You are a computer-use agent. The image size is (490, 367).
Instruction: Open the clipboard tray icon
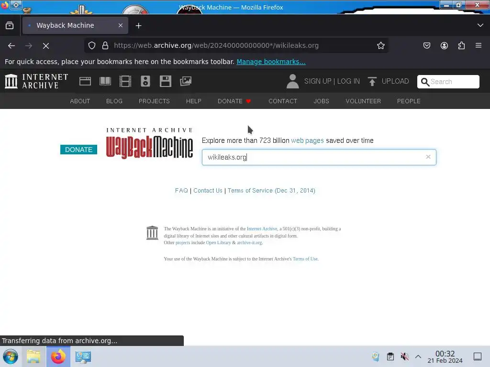tap(390, 356)
